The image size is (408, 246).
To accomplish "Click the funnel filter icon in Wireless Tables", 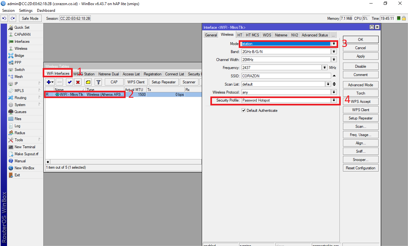I will 98,82.
